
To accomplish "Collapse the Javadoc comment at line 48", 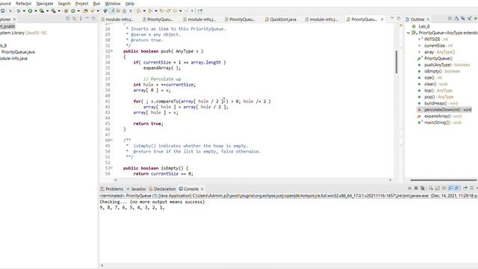I will click(x=111, y=140).
